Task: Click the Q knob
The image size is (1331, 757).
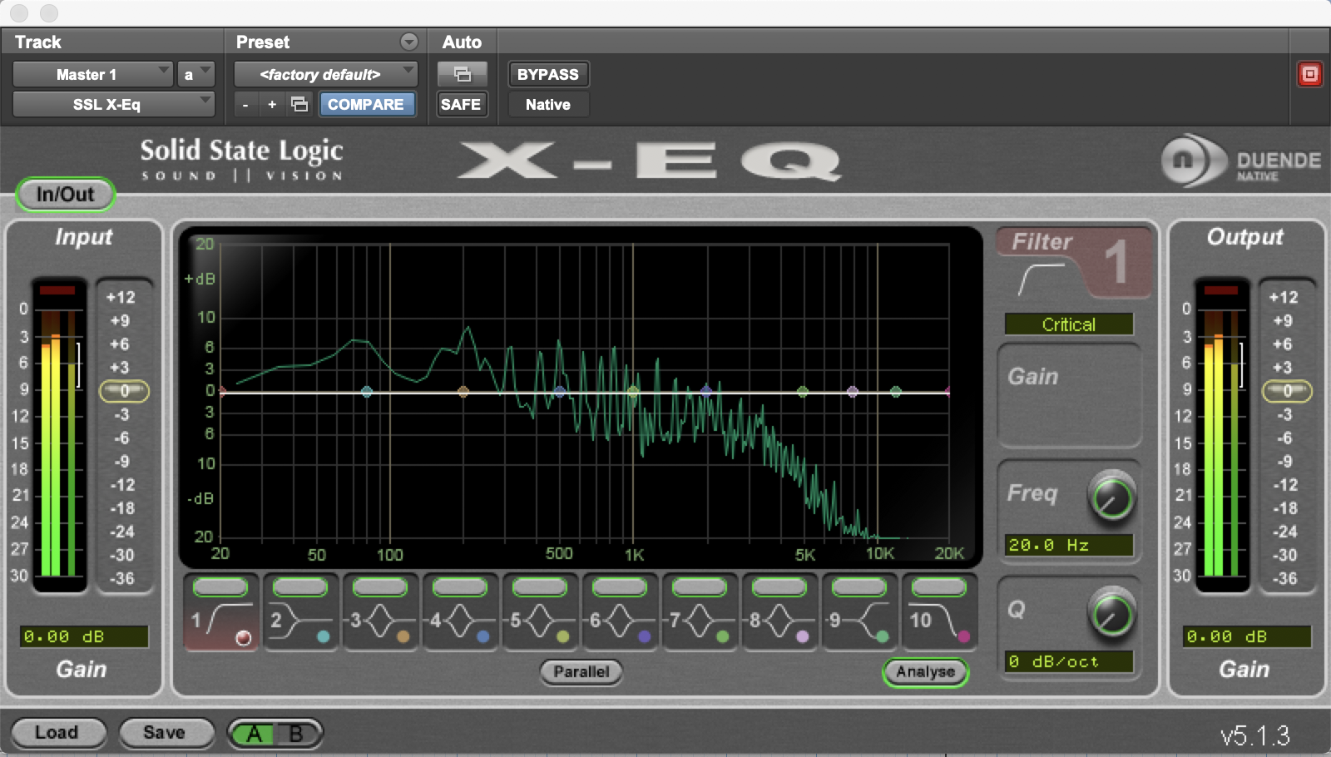Action: click(1111, 613)
